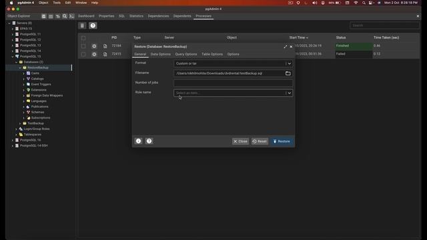This screenshot has height=240, width=427.
Task: Open the Options tab in Restore dialog
Action: (233, 54)
